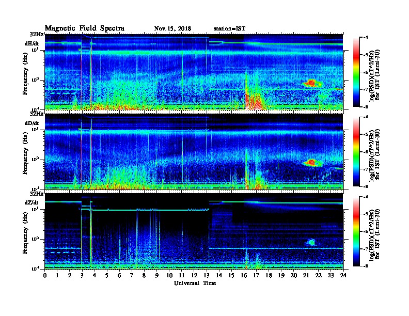
Task: Click the cyan patch near 21 UT in the dZ/dt panel
Action: click(x=311, y=242)
